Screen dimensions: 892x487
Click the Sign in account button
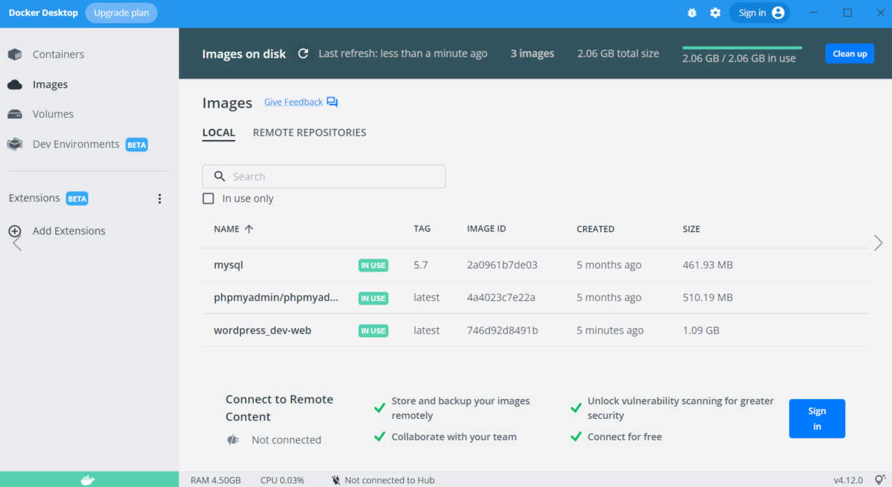click(x=760, y=13)
